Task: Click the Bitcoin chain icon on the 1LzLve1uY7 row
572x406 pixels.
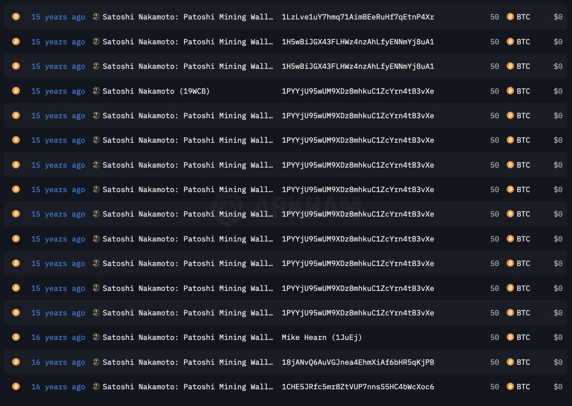Action: click(x=16, y=17)
